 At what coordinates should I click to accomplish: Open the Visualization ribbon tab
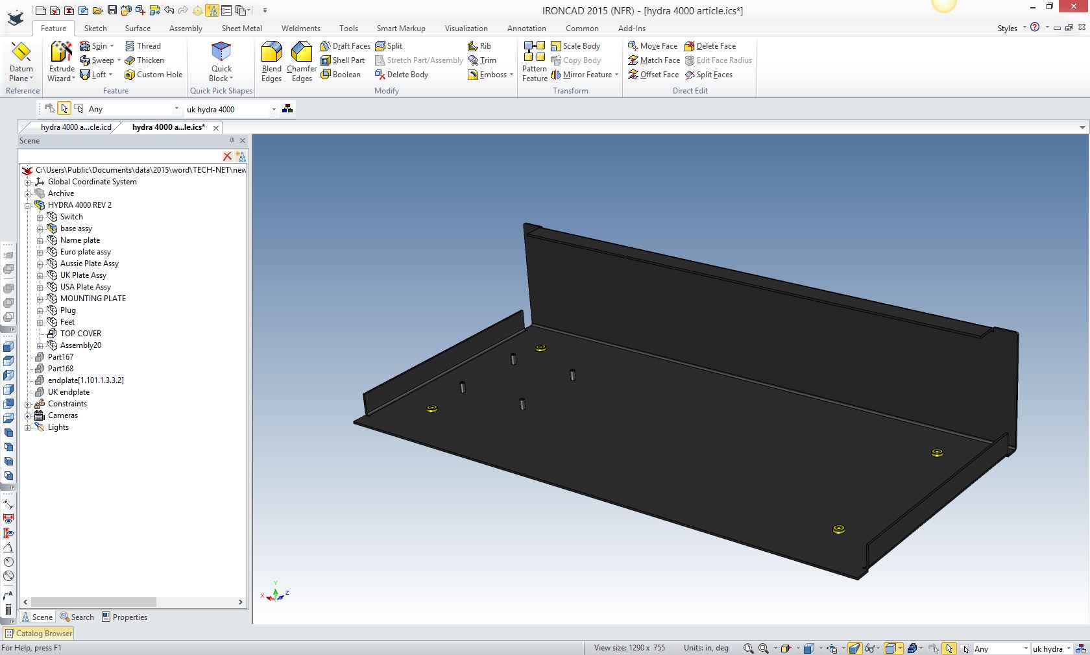coord(466,29)
